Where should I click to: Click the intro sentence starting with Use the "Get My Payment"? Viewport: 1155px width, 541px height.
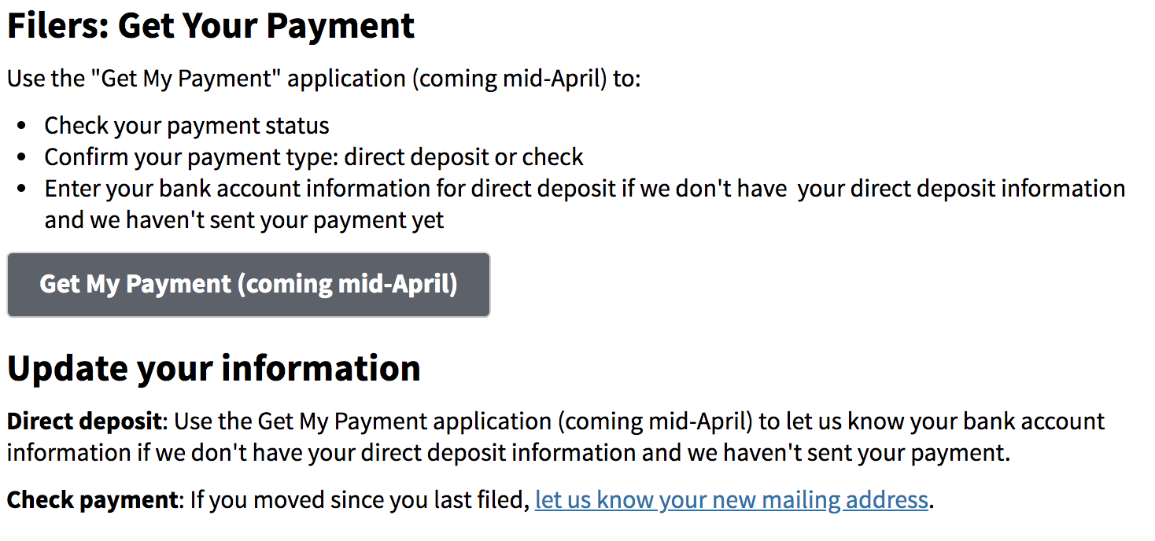pos(324,79)
